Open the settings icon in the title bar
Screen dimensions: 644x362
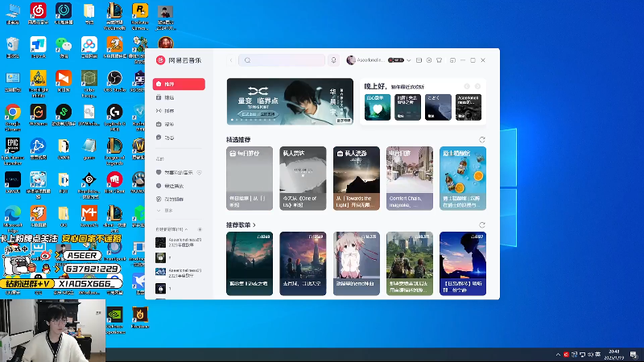(x=429, y=60)
